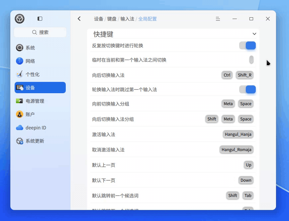This screenshot has height=221, width=289.
Task: Click the 网络 globe icon
Action: [20, 61]
